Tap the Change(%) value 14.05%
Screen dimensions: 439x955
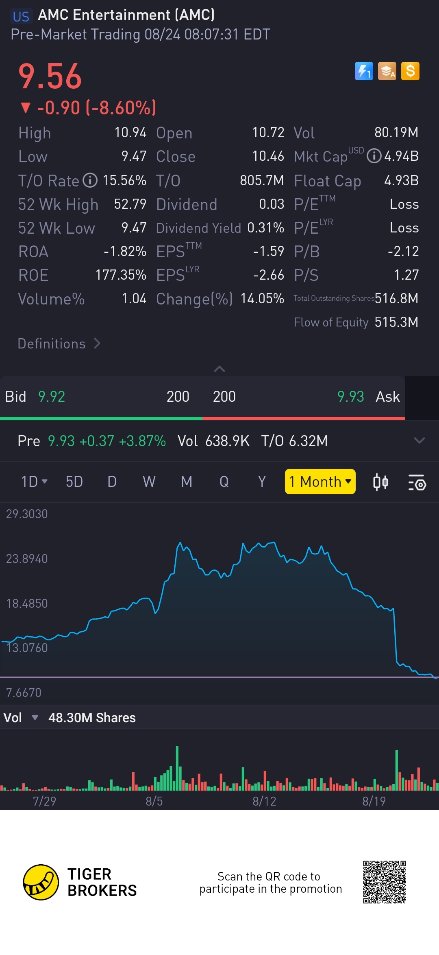click(262, 298)
